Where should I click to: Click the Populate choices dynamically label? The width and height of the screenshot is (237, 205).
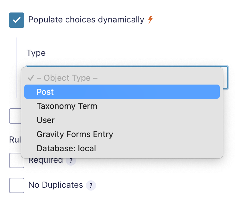tap(86, 20)
